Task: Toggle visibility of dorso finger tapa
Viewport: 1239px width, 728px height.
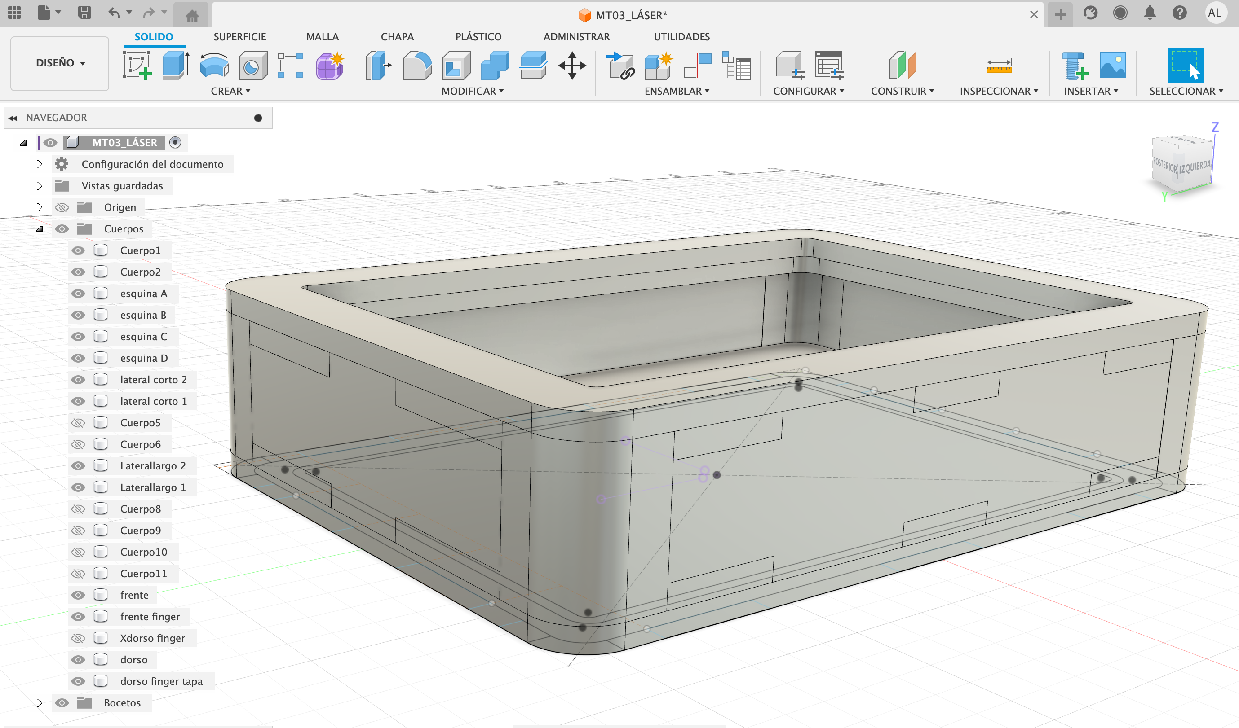Action: pos(78,681)
